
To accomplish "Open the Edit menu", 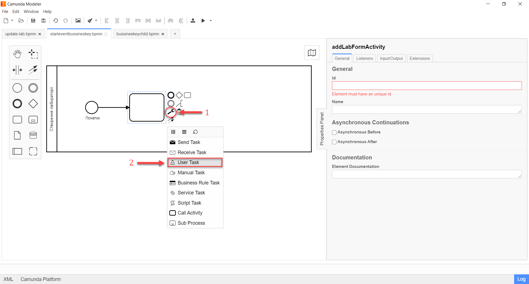I will pyautogui.click(x=16, y=12).
